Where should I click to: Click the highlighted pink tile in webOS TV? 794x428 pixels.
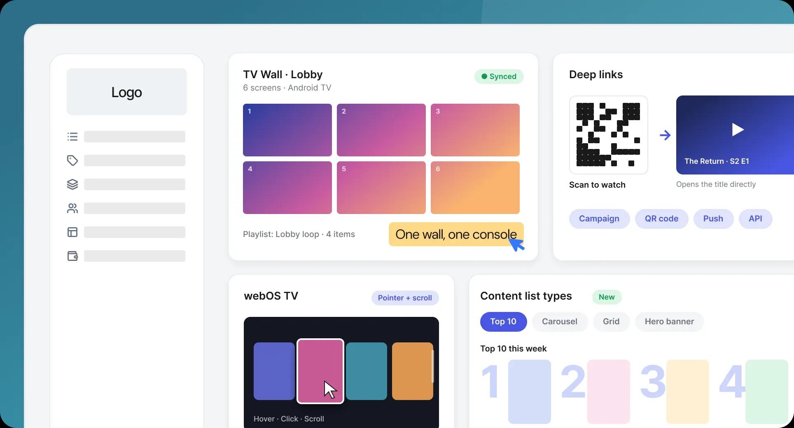pyautogui.click(x=320, y=371)
